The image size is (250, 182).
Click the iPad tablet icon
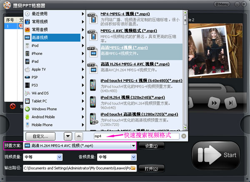(27, 61)
